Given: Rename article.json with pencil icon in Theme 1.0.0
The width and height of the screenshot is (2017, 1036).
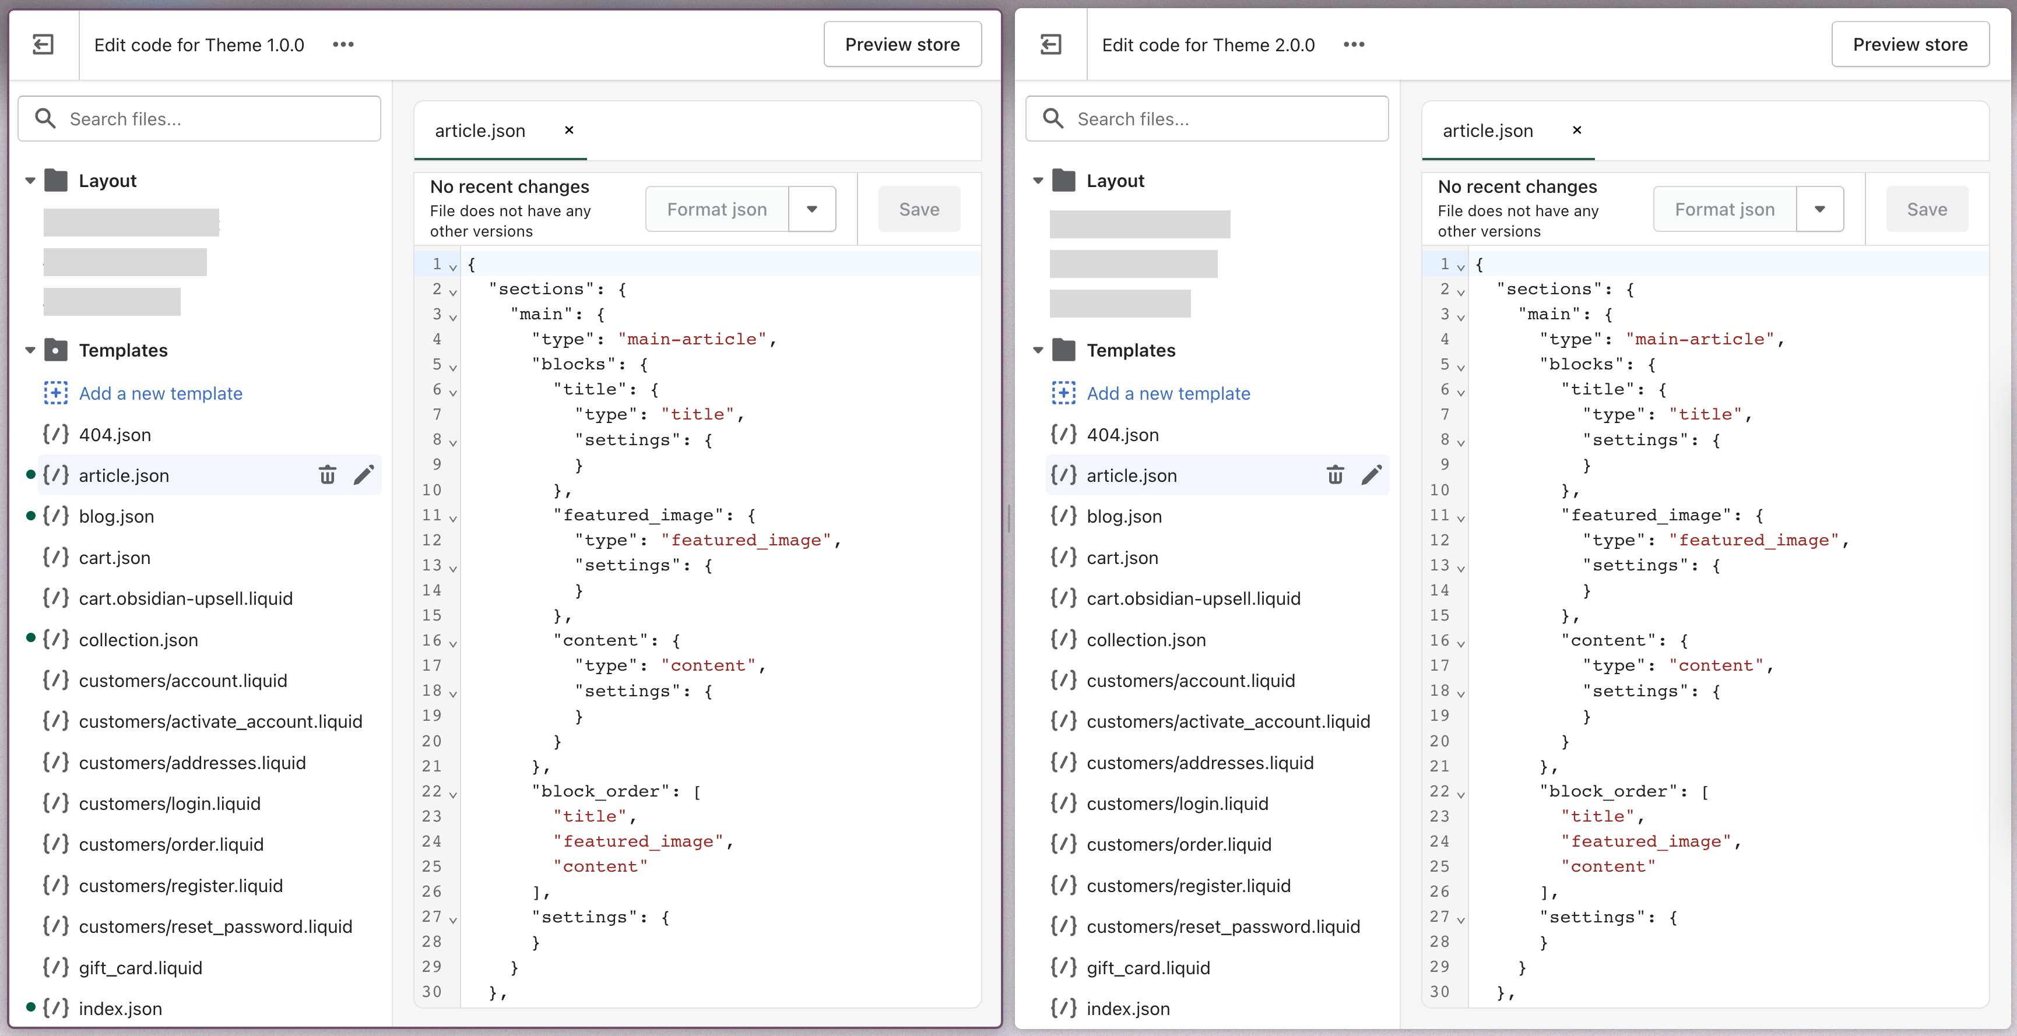Looking at the screenshot, I should coord(363,475).
